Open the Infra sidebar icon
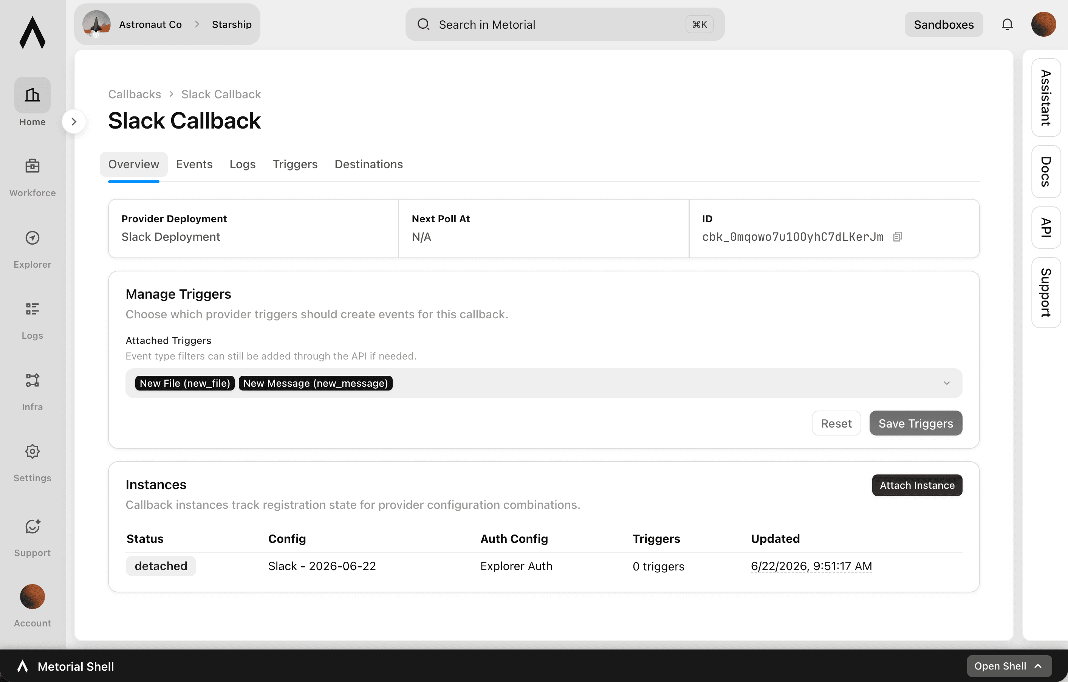The image size is (1068, 682). coord(33,380)
